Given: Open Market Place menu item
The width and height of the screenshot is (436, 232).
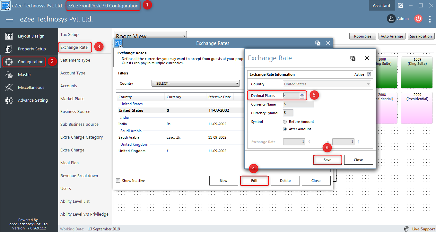Looking at the screenshot, I should point(73,99).
